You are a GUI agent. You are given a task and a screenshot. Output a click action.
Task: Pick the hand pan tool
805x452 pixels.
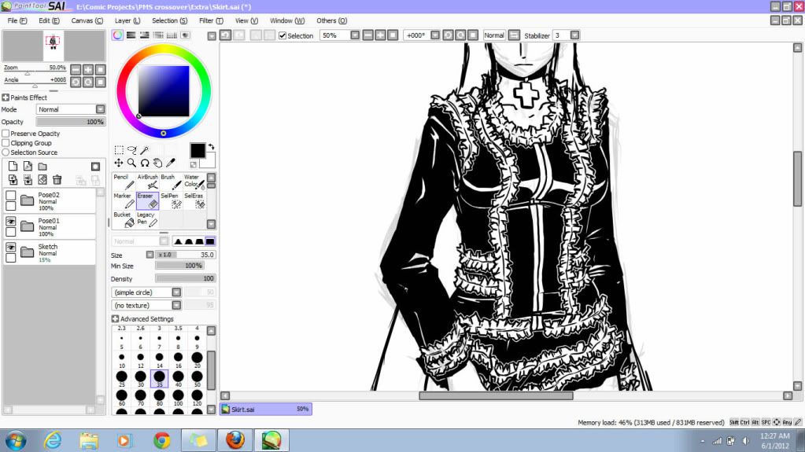pyautogui.click(x=157, y=163)
